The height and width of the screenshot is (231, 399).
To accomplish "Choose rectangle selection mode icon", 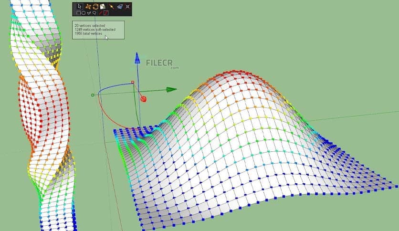I will (x=78, y=13).
